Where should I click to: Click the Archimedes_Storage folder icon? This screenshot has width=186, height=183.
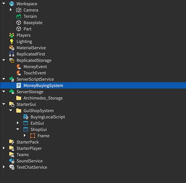(18, 98)
